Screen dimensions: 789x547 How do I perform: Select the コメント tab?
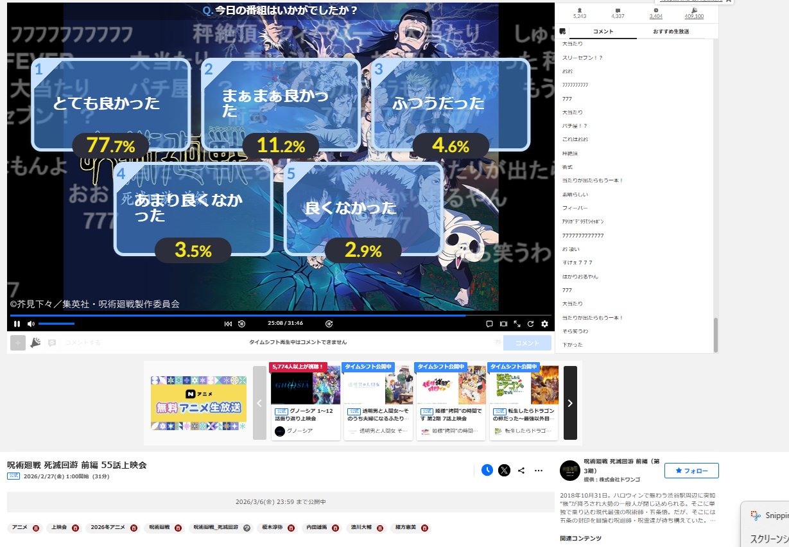tap(603, 31)
